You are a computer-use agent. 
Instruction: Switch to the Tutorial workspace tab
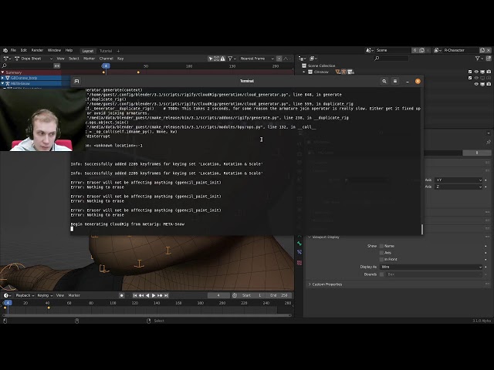click(x=106, y=51)
